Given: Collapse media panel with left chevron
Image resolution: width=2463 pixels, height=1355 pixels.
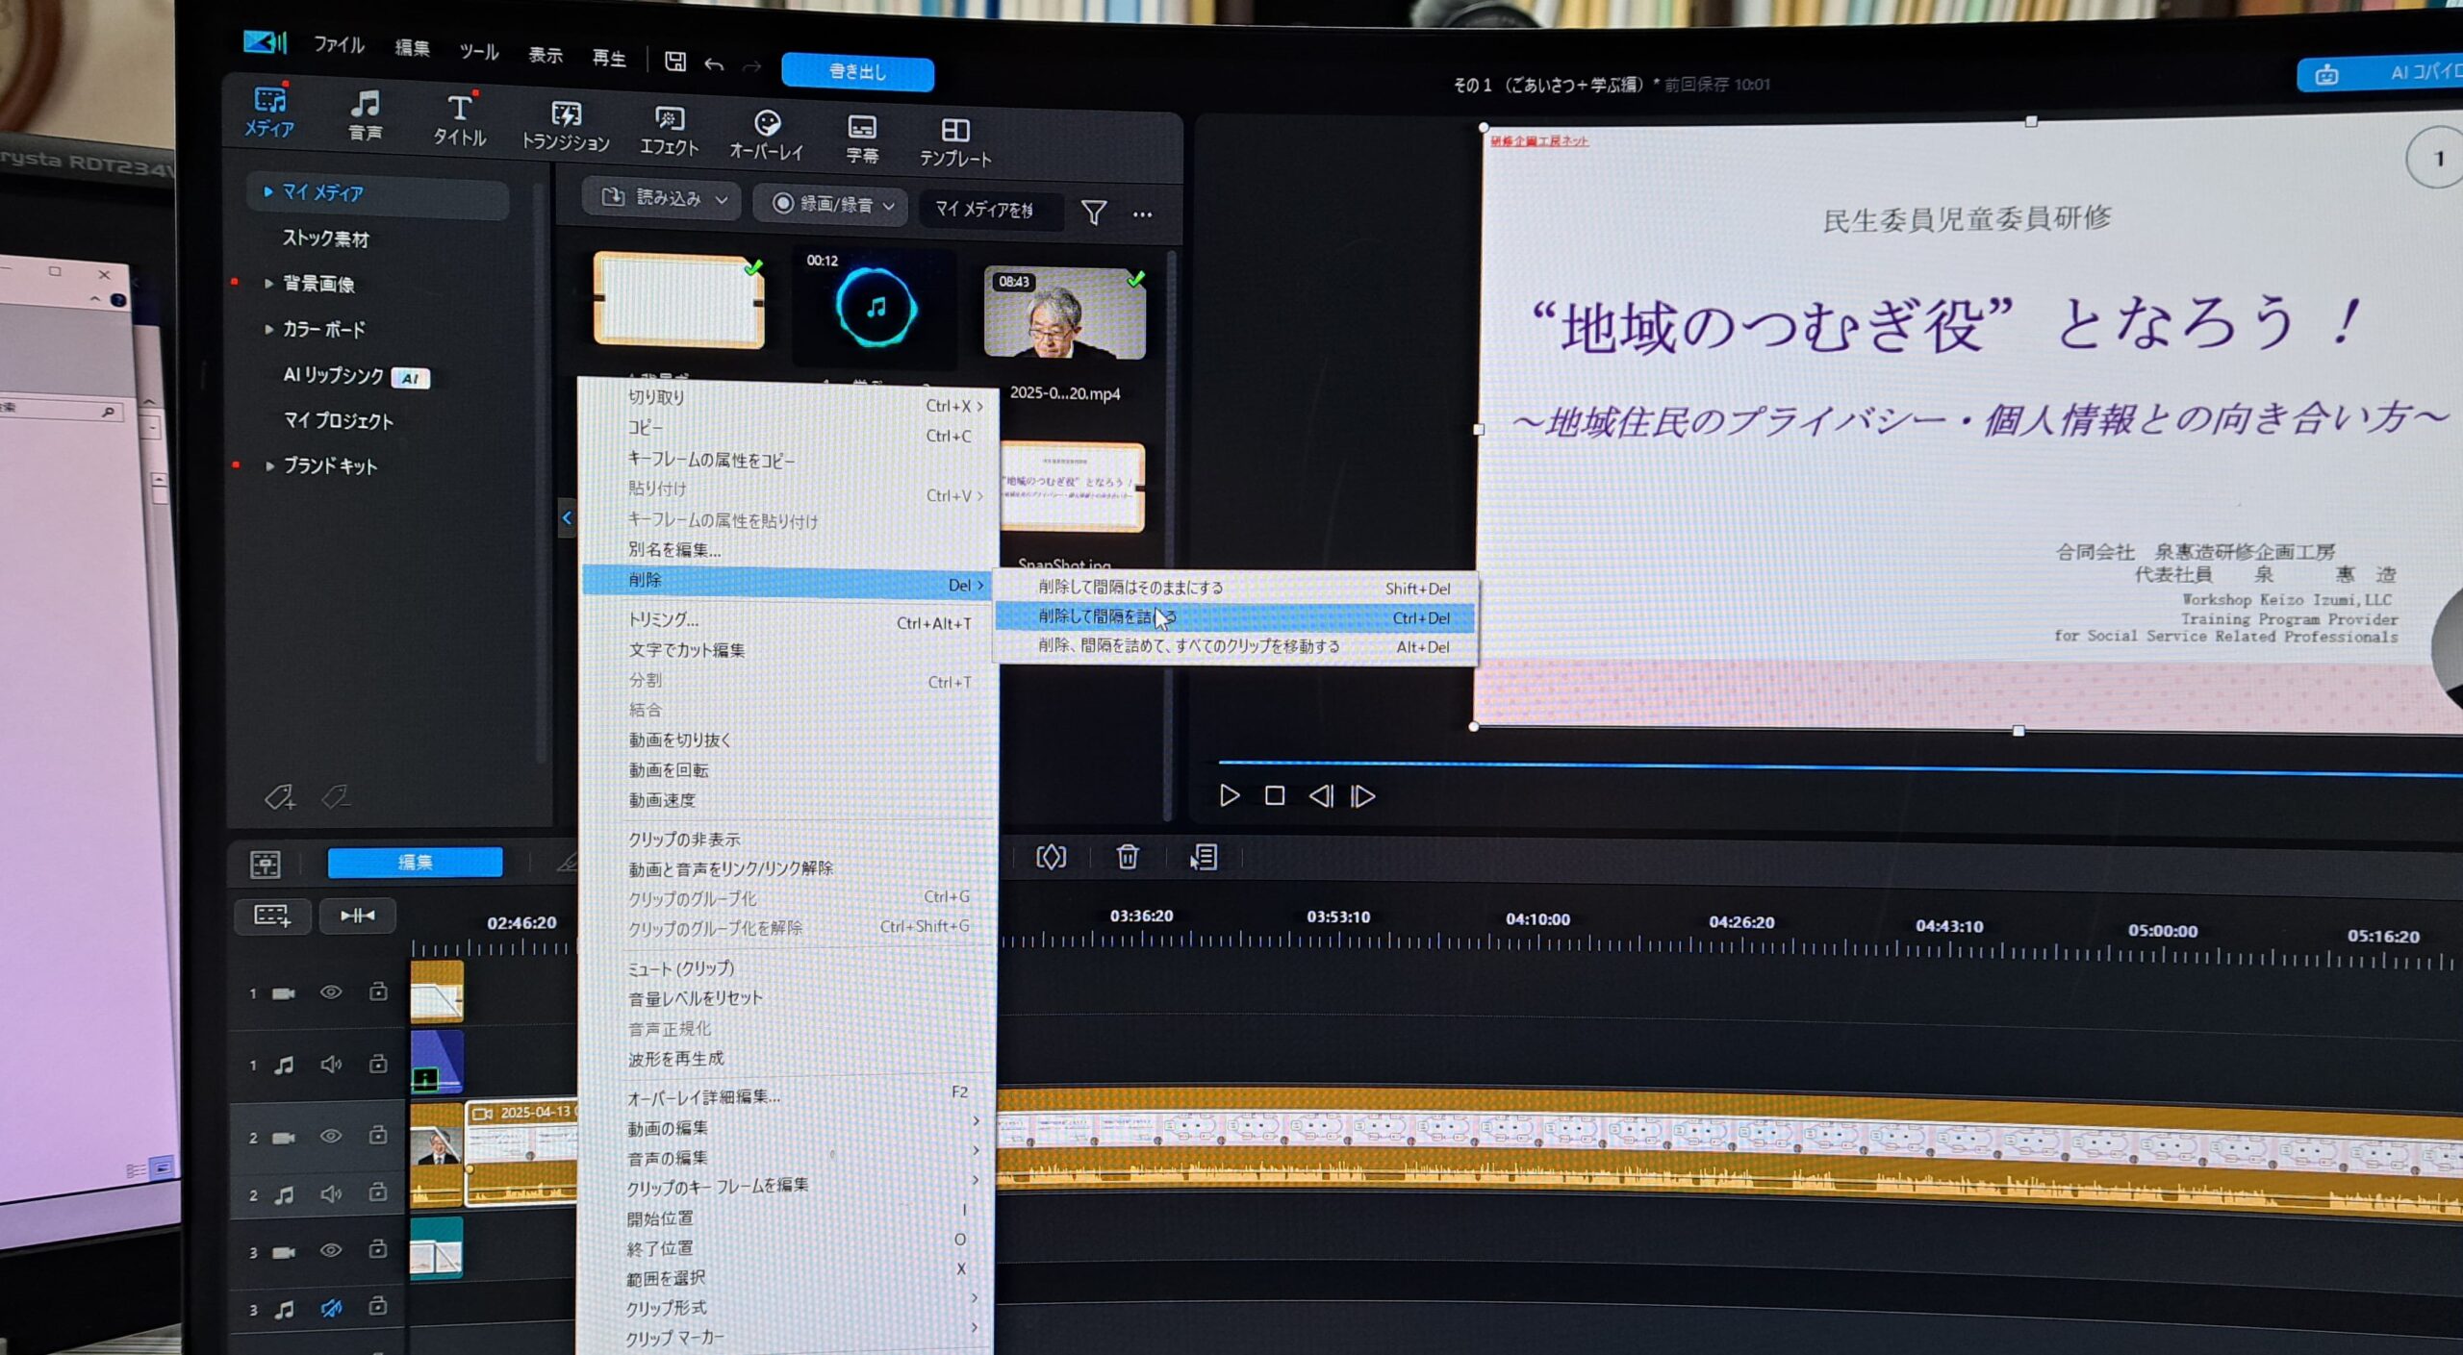Looking at the screenshot, I should tap(567, 518).
